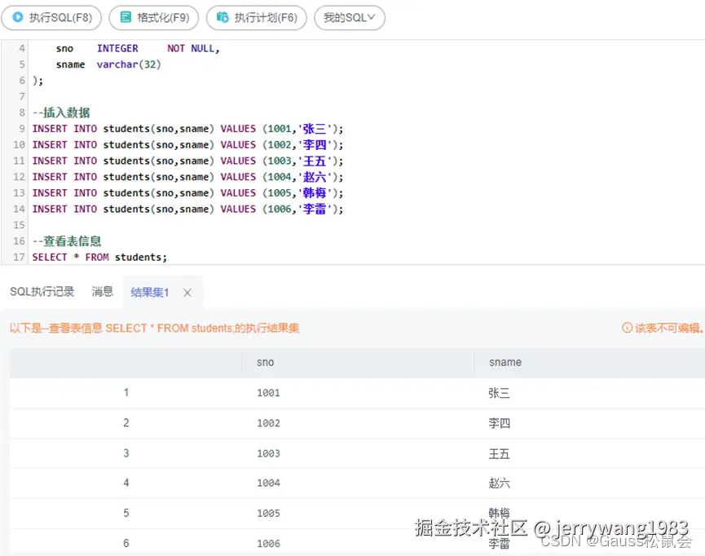705x556 pixels.
Task: Click the 执行计划(F6) button
Action: 256,18
